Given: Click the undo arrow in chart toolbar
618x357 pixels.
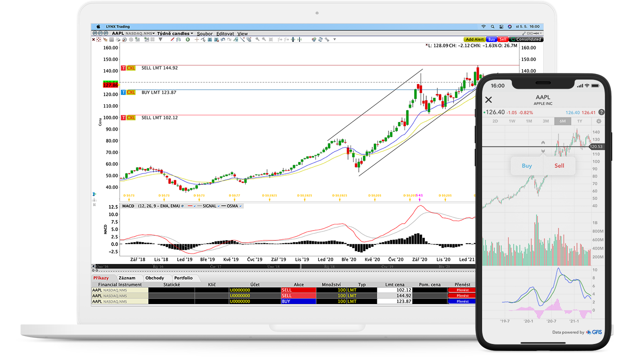Looking at the screenshot, I should point(222,40).
